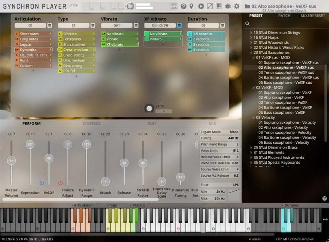Click the layers icon next to Articulation C0
The height and width of the screenshot is (242, 329).
[x=49, y=25]
